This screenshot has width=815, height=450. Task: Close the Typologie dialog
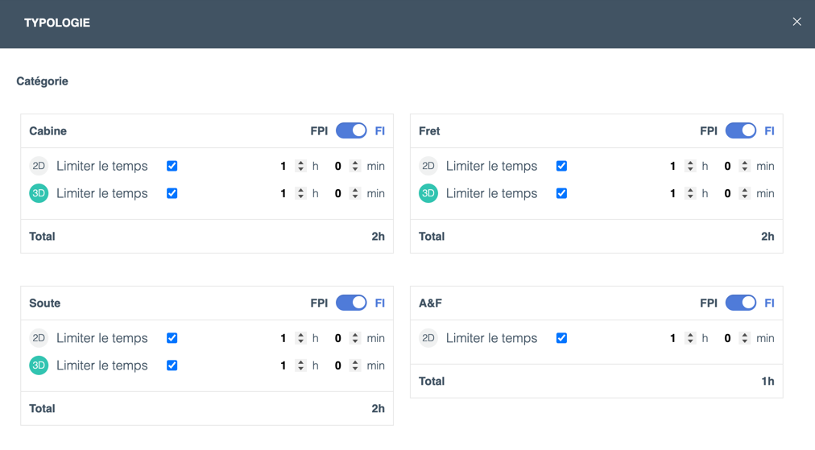pyautogui.click(x=796, y=21)
